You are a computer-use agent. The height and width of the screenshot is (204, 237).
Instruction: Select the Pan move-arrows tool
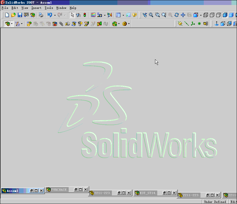pyautogui.click(x=183, y=15)
